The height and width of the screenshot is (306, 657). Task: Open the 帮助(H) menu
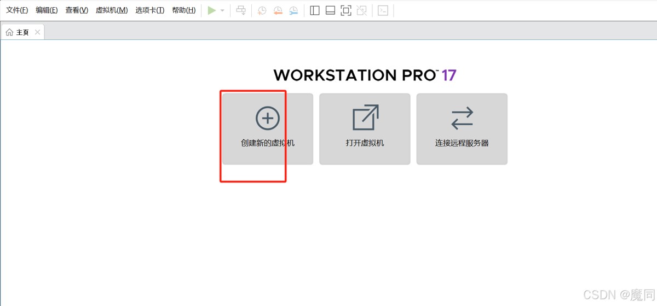(184, 10)
